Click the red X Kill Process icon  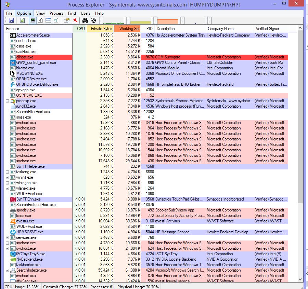(x=75, y=20)
